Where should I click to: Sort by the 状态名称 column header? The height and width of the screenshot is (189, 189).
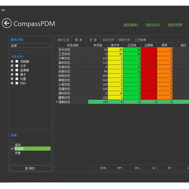pos(73,45)
